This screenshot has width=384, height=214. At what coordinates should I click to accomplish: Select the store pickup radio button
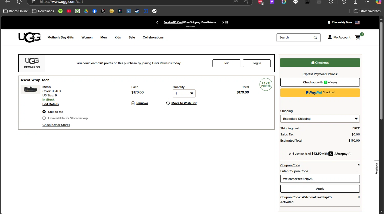pyautogui.click(x=44, y=118)
